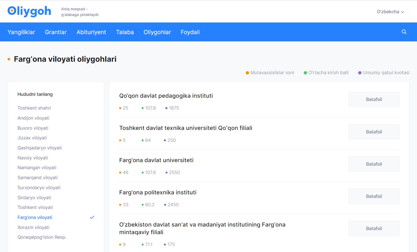Open the Yangiliklar menu
The width and height of the screenshot is (417, 252).
pos(21,32)
